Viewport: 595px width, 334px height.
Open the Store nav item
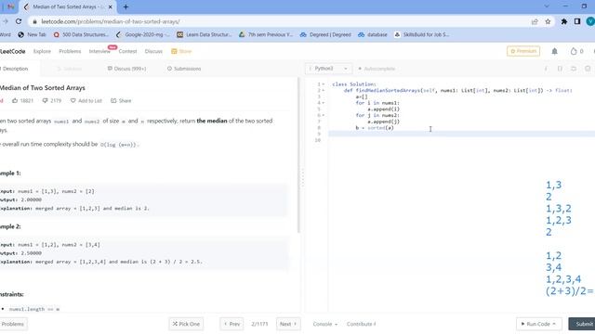(181, 51)
